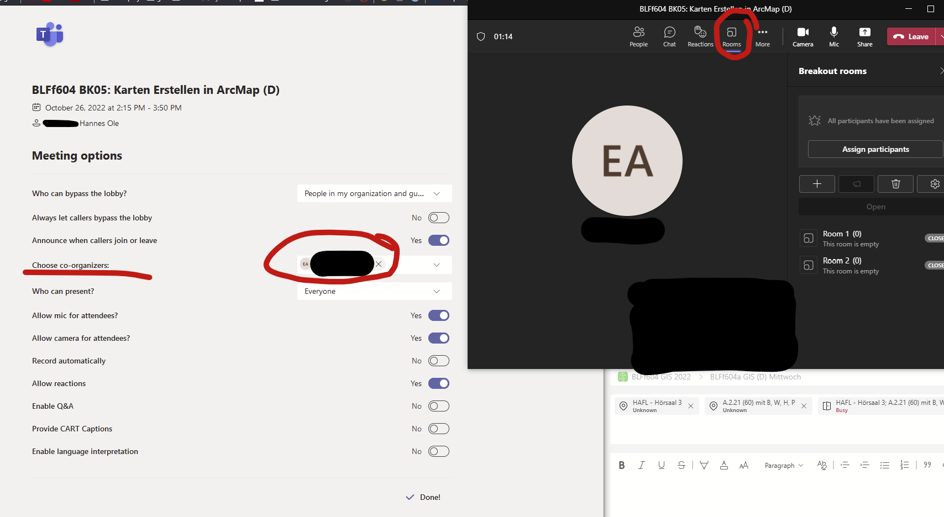The image size is (944, 517).
Task: Click the Done! button
Action: click(423, 497)
